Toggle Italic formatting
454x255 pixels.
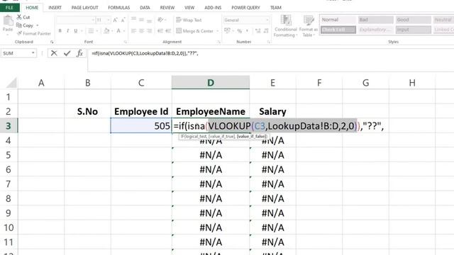[68, 30]
